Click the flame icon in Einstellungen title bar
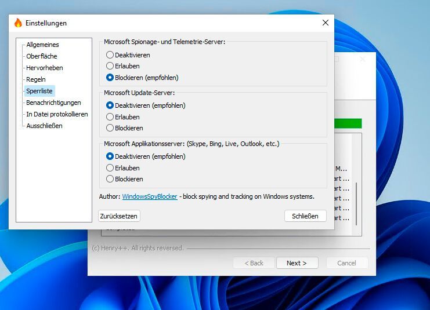This screenshot has width=430, height=310. pyautogui.click(x=18, y=23)
